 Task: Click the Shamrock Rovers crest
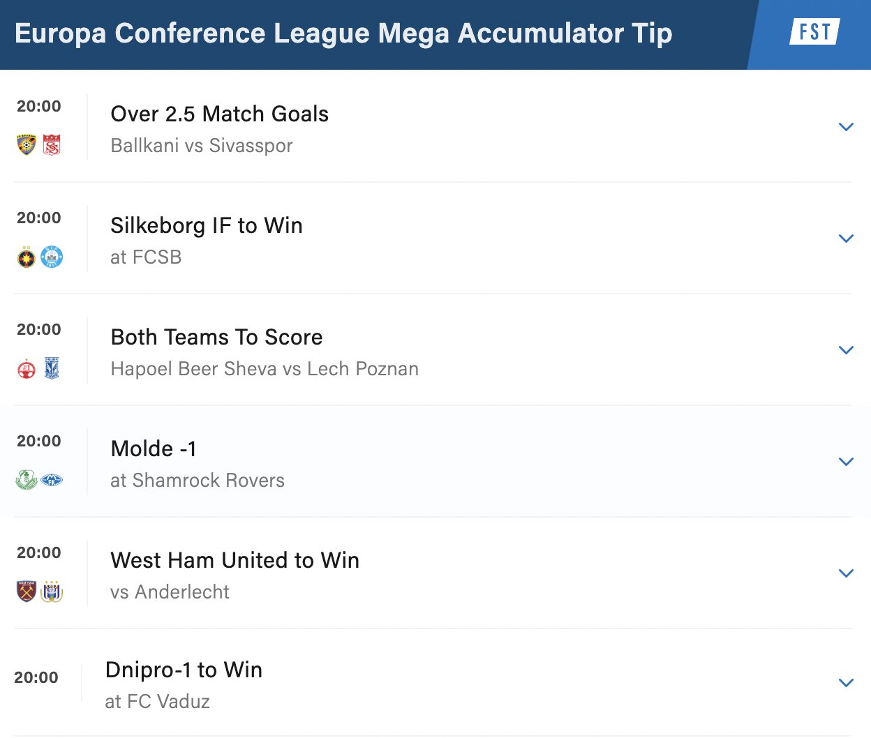click(27, 480)
